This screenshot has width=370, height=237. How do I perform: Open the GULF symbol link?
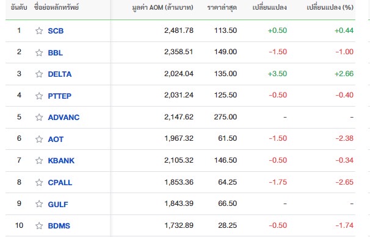point(58,204)
